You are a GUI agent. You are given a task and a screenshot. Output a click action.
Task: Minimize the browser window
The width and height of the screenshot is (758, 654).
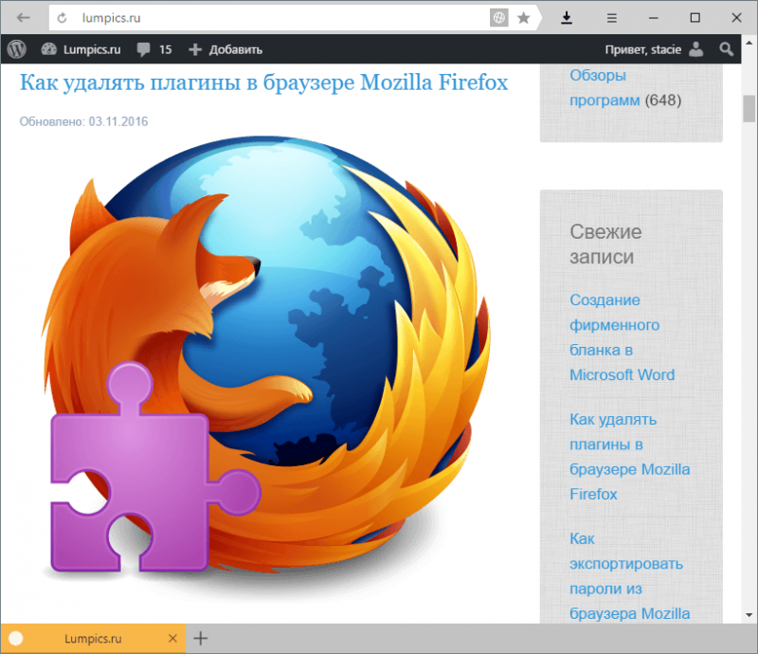(654, 18)
